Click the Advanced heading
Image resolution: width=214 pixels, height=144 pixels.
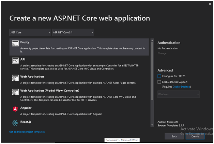165,70
